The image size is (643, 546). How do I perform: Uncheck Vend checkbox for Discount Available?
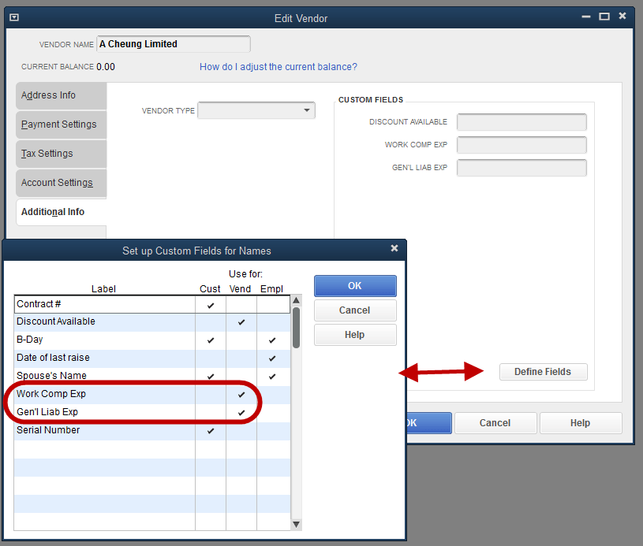pyautogui.click(x=241, y=321)
